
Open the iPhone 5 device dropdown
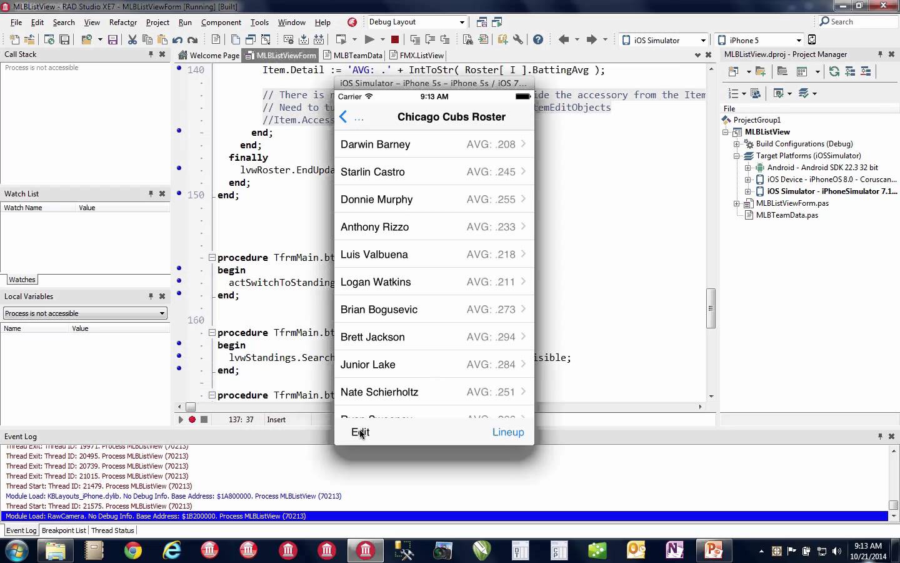click(x=799, y=40)
